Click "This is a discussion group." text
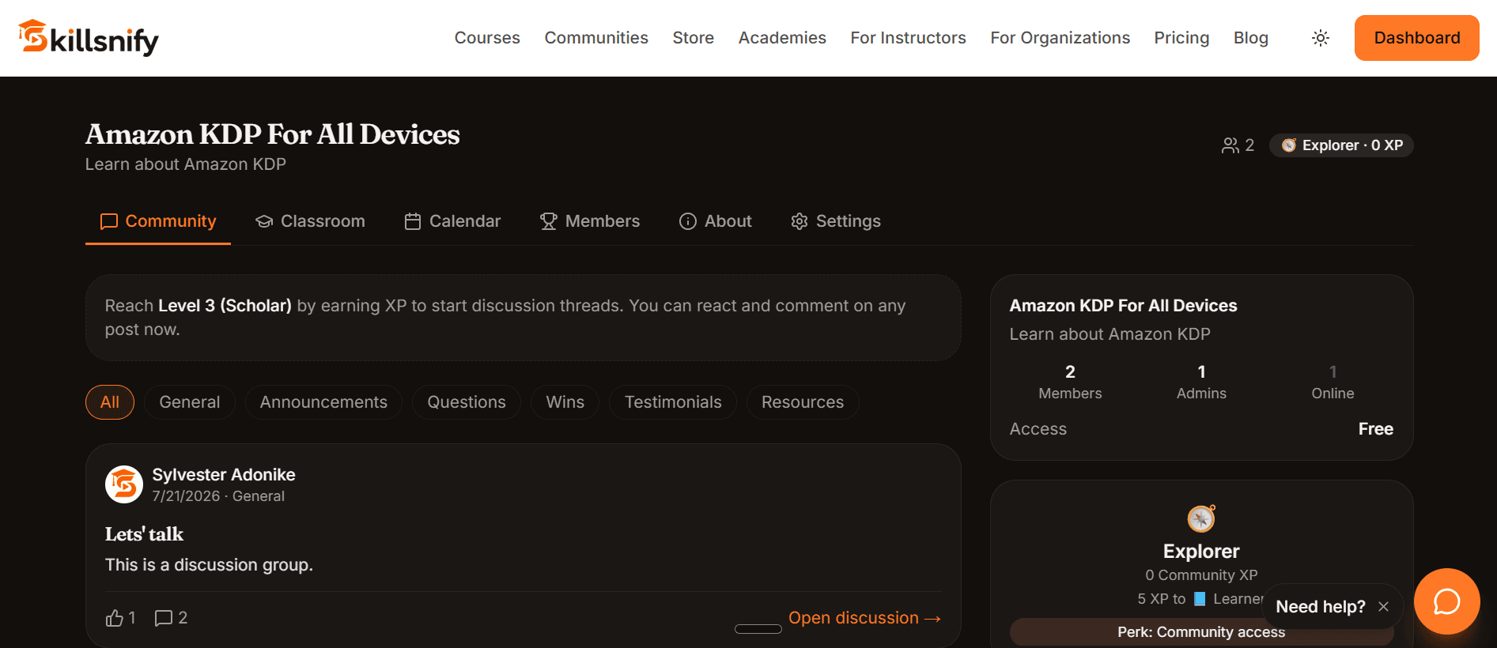Screen dimensions: 1497x648 click(209, 565)
